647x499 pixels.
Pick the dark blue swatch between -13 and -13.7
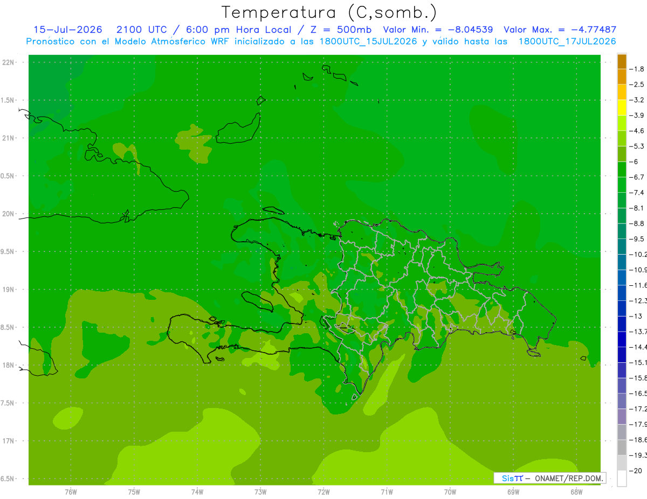point(622,324)
